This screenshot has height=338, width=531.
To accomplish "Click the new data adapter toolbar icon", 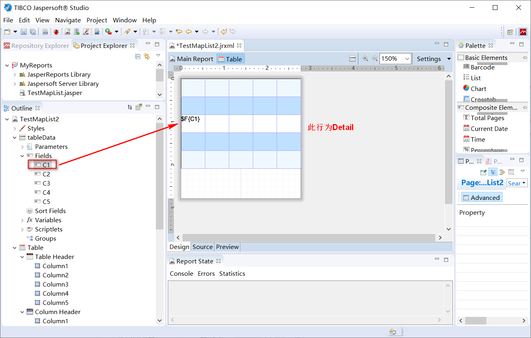I will click(77, 32).
